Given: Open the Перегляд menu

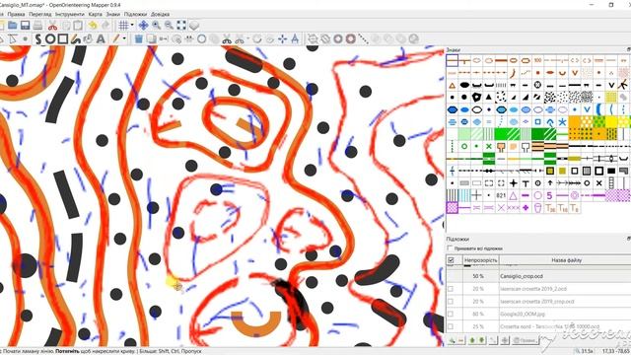Looking at the screenshot, I should pyautogui.click(x=40, y=14).
